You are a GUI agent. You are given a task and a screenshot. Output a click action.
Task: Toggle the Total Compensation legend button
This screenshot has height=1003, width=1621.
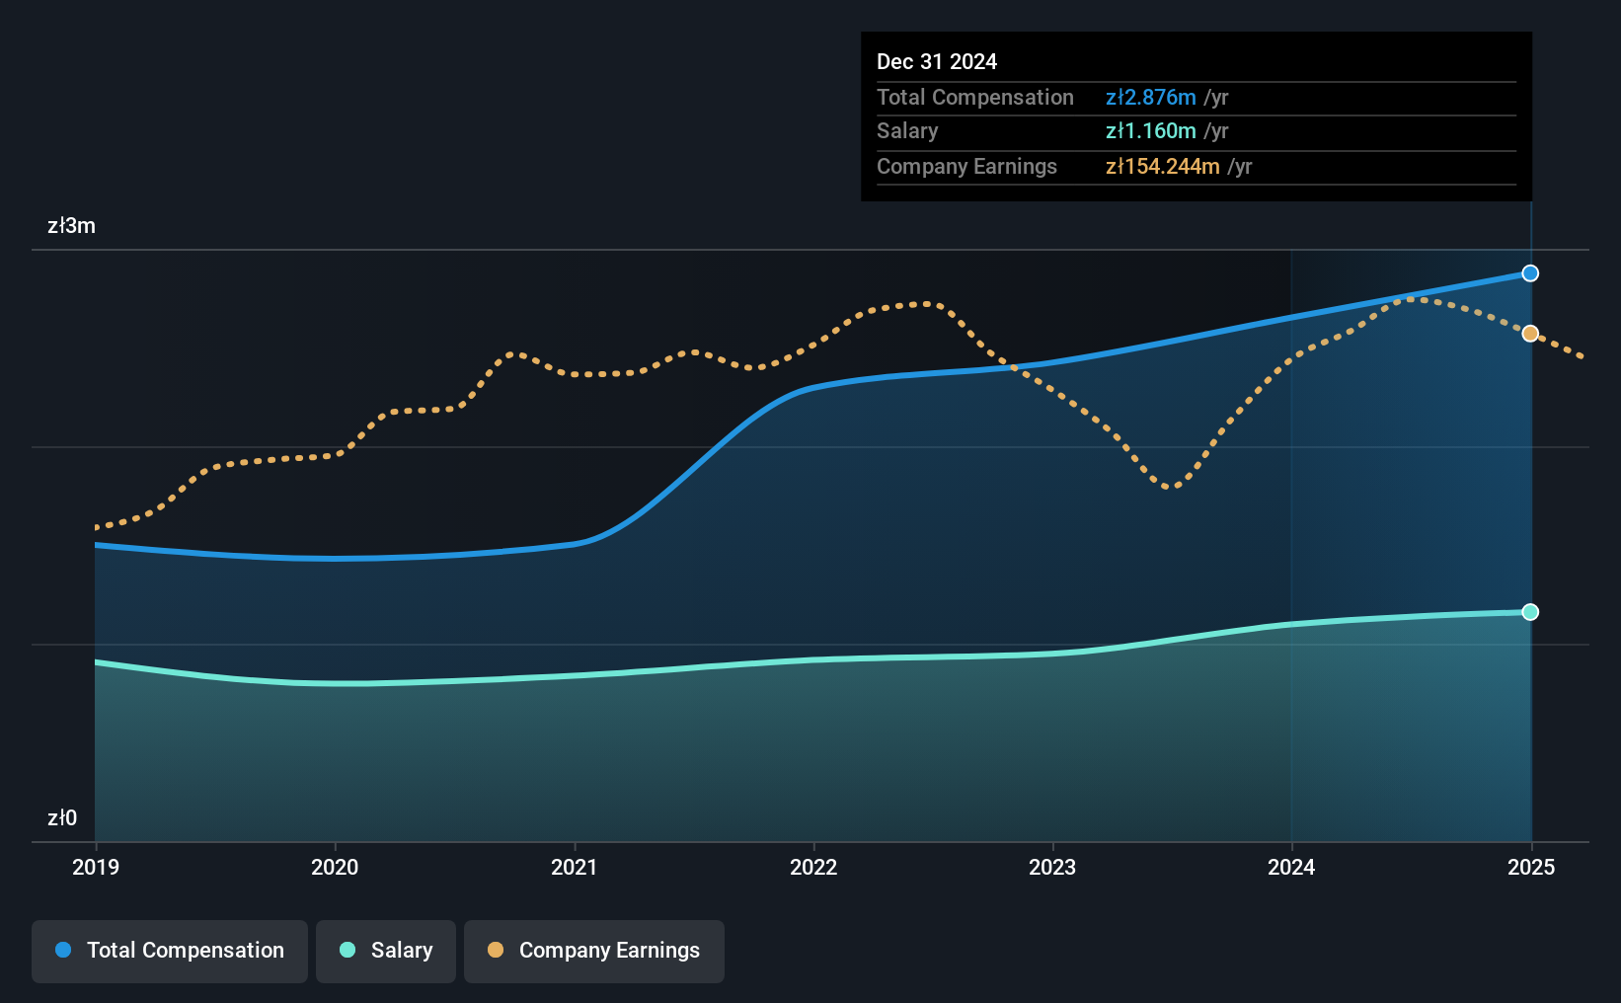(x=170, y=951)
